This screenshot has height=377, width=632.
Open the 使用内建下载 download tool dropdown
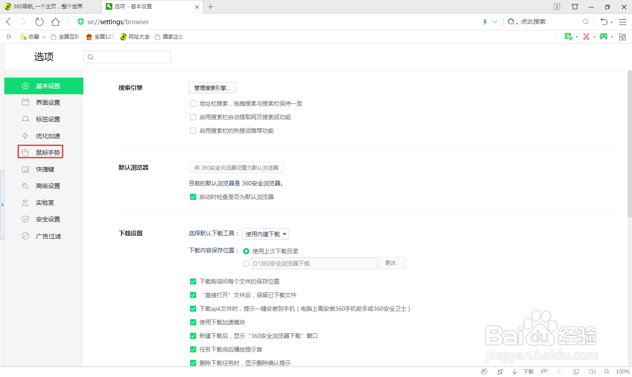(266, 234)
